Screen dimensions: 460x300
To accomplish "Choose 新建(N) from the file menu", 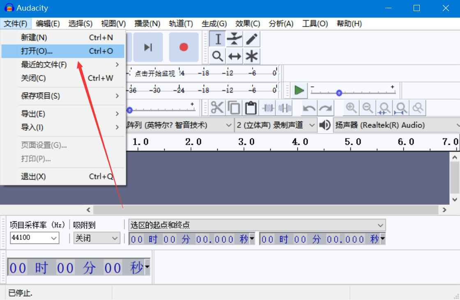I will pos(63,37).
